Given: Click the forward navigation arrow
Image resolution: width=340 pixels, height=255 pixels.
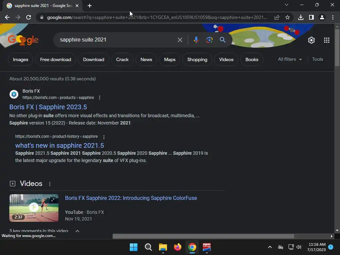Looking at the screenshot, I should coord(18,17).
